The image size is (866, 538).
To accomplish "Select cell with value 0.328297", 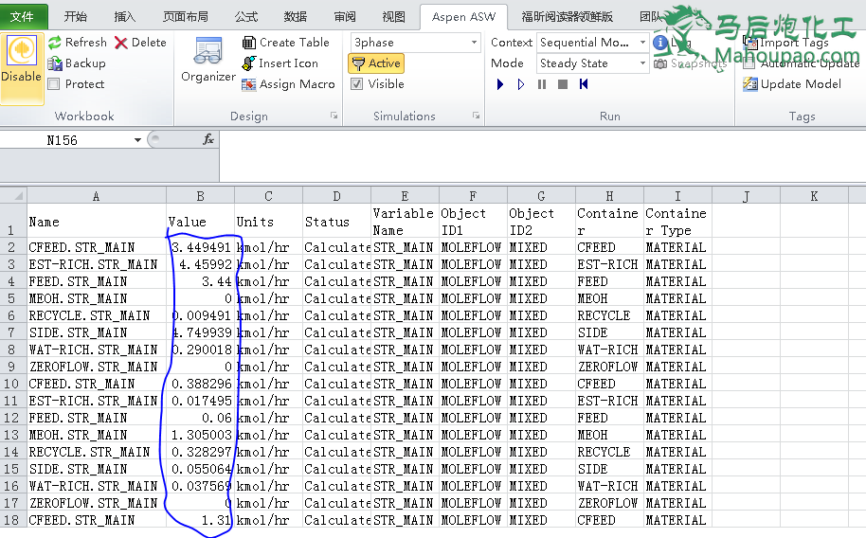I will pyautogui.click(x=201, y=453).
